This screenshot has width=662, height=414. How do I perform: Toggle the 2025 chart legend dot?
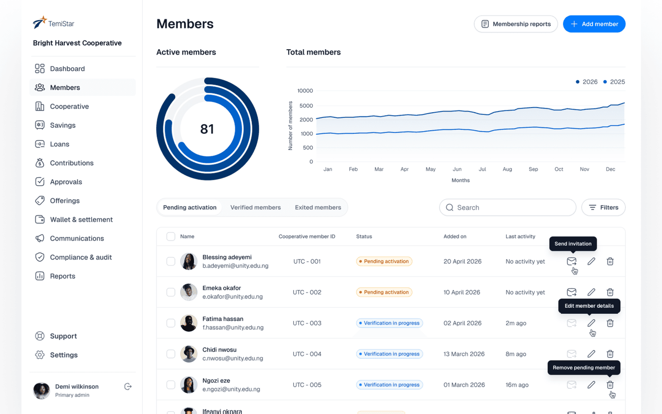pyautogui.click(x=605, y=82)
